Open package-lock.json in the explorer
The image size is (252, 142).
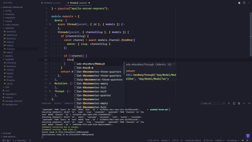click(x=14, y=101)
